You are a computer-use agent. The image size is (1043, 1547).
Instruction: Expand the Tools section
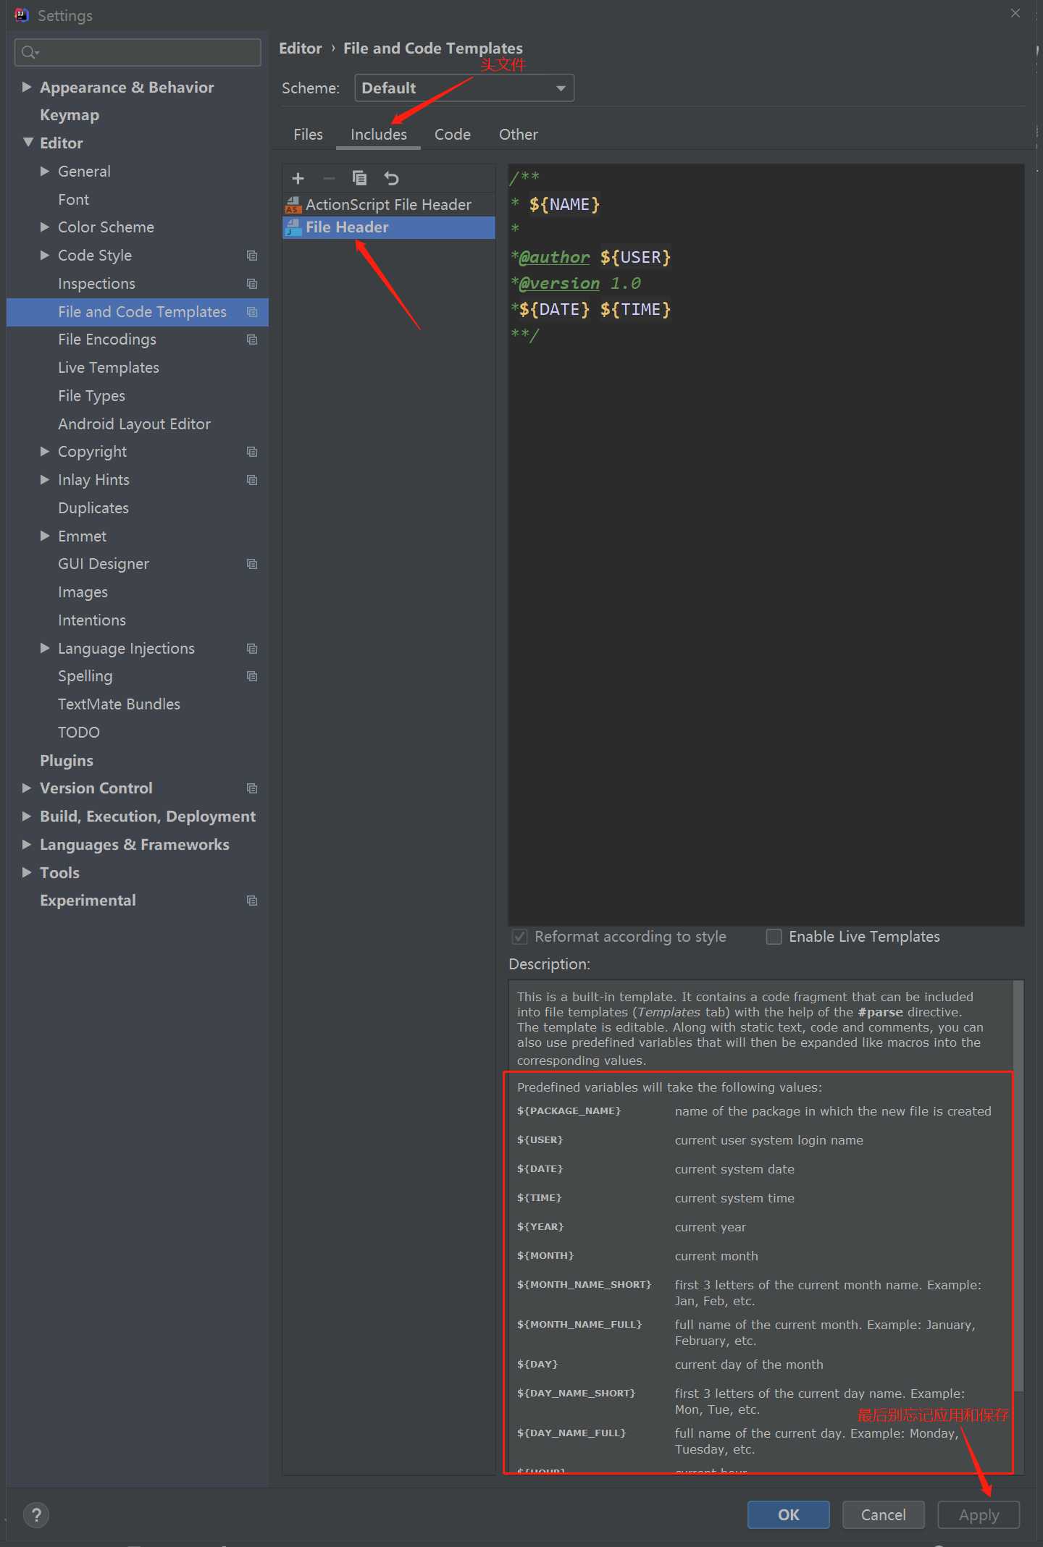click(x=27, y=872)
